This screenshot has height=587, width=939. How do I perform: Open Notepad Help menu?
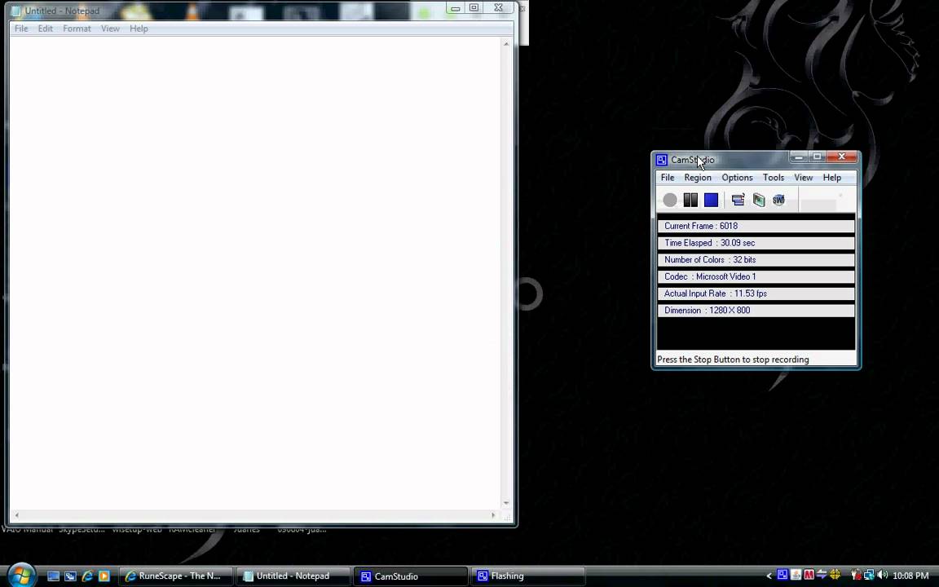coord(139,29)
